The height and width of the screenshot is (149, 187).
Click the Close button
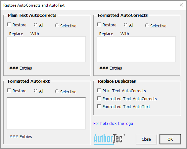coord(146,139)
